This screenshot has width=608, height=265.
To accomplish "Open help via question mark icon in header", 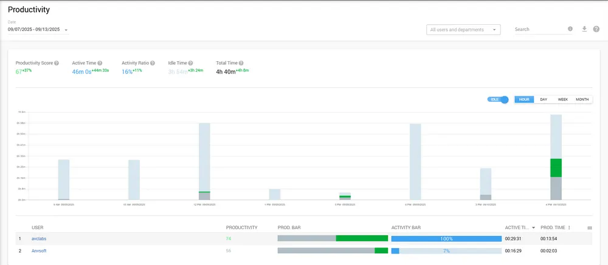I will [x=596, y=29].
